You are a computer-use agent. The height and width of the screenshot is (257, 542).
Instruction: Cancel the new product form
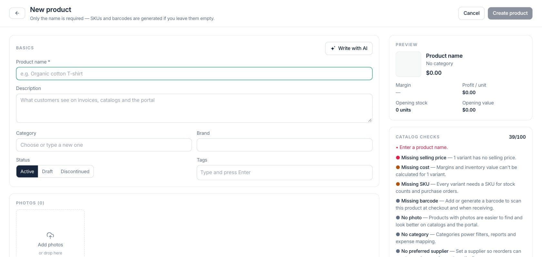471,13
